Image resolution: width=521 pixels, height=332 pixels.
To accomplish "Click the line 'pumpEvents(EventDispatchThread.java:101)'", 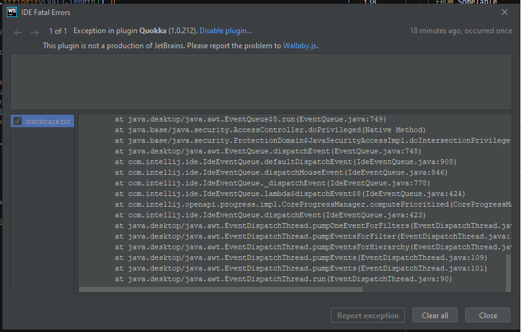I will [301, 268].
